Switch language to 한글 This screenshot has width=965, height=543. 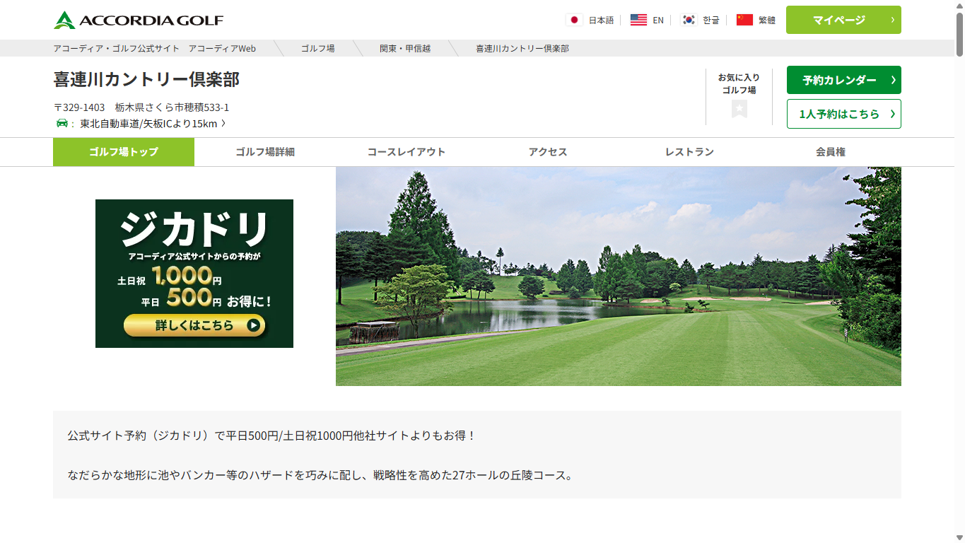pos(711,21)
